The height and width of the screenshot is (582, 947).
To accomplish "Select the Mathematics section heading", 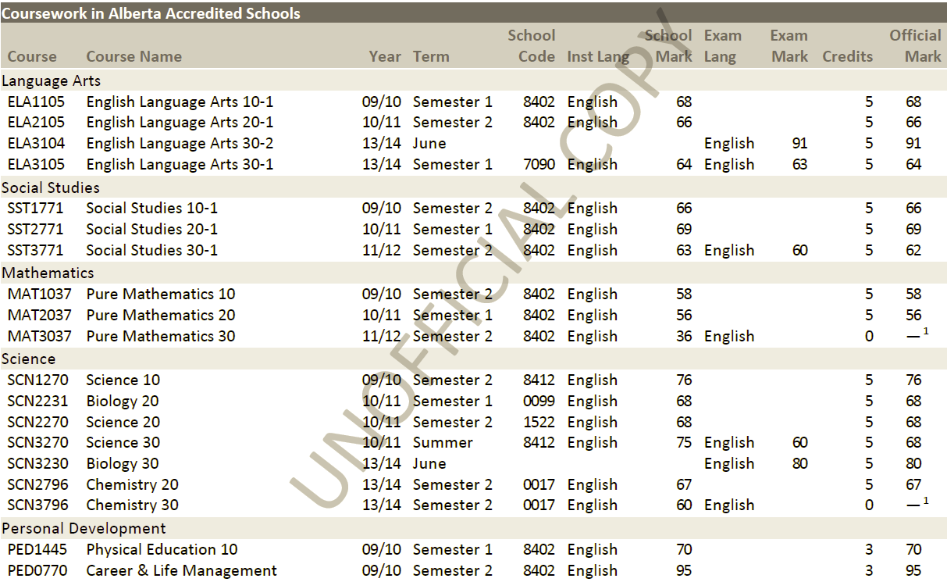I will 48,273.
